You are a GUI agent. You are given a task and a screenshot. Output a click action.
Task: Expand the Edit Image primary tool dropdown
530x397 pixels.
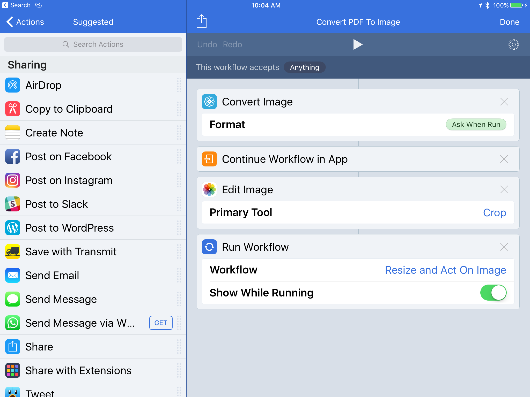click(x=495, y=213)
